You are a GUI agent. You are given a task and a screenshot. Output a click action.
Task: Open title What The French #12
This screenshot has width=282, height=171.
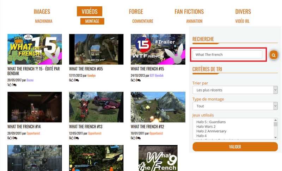pyautogui.click(x=147, y=127)
